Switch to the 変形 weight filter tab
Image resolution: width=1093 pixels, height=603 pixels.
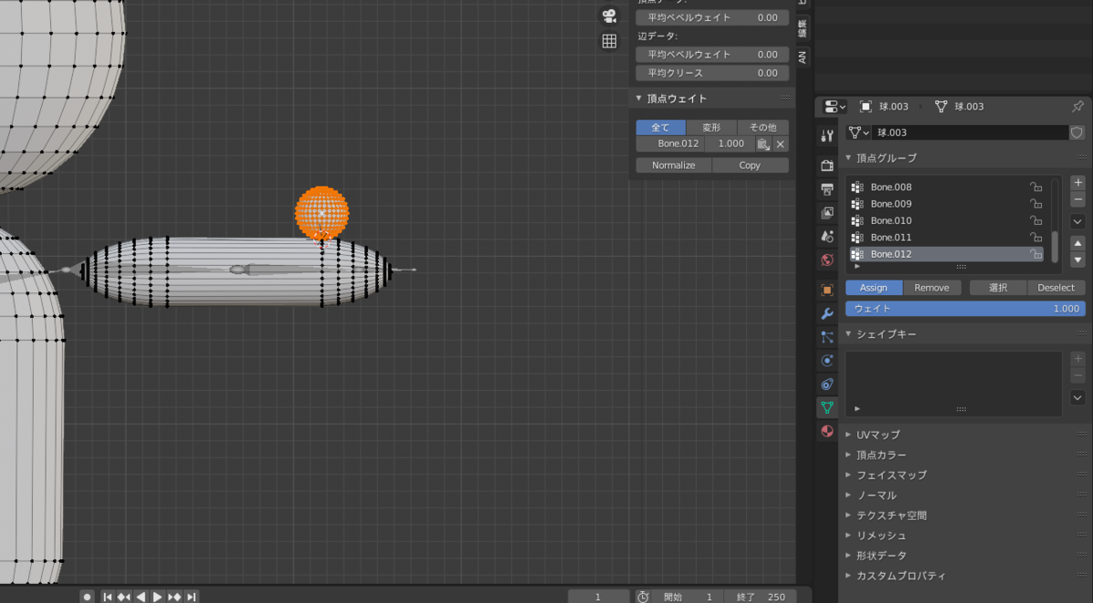[x=711, y=128]
